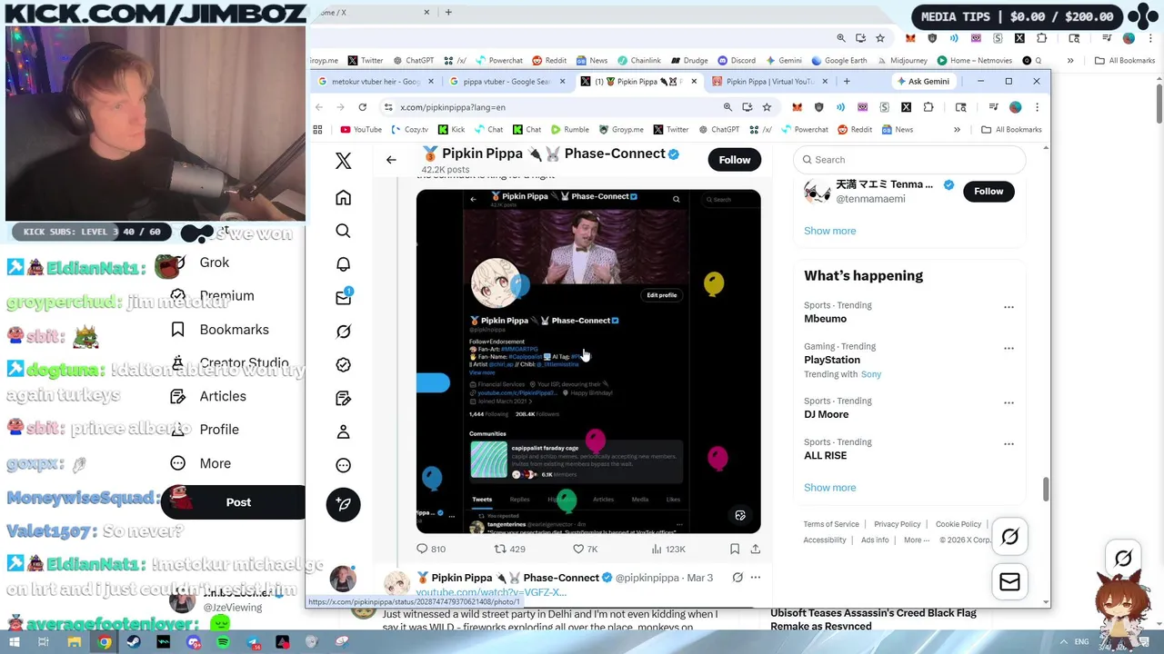
Task: Open more options for DJ Moore trend
Action: (x=1008, y=402)
